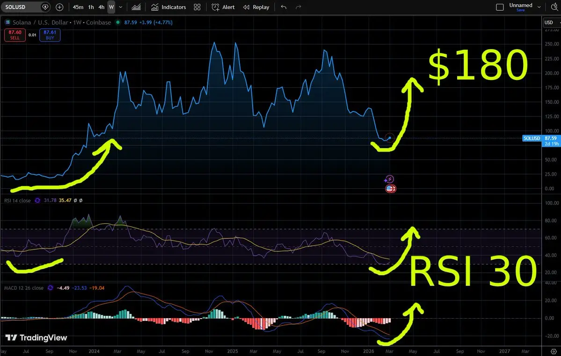This screenshot has height=356, width=561.
Task: Open the TradingView logo link
Action: pyautogui.click(x=36, y=337)
